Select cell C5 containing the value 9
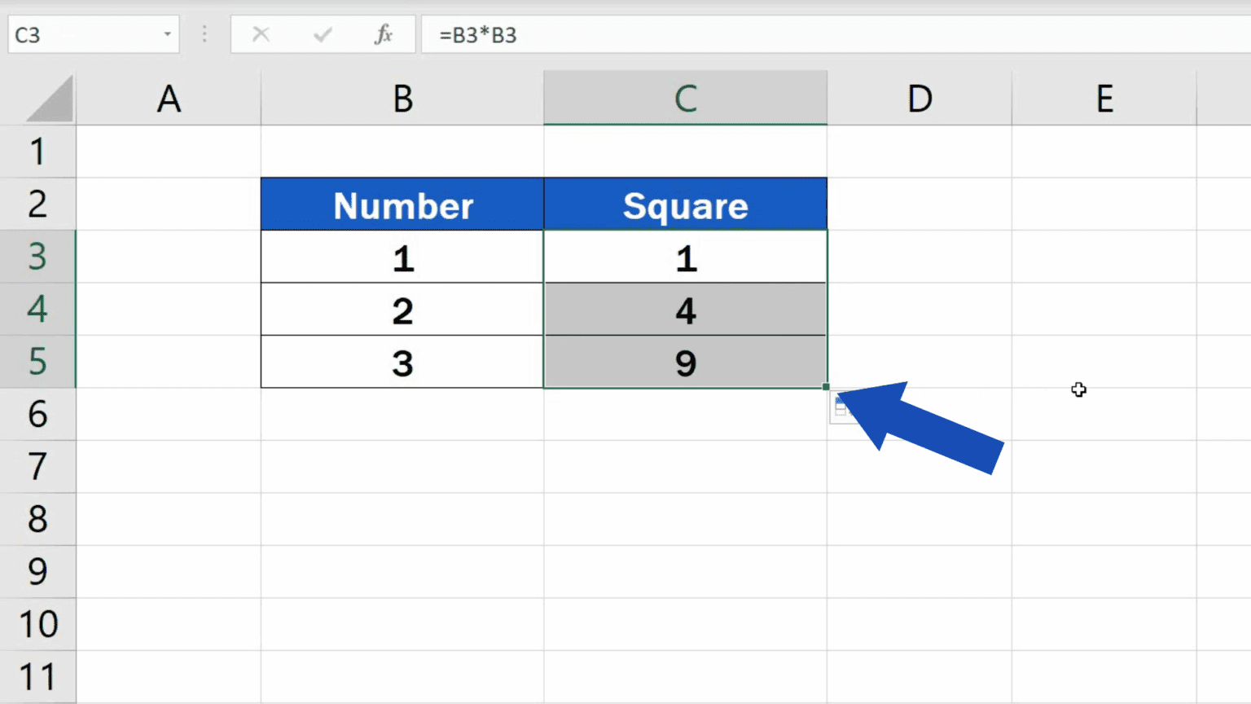 (685, 363)
